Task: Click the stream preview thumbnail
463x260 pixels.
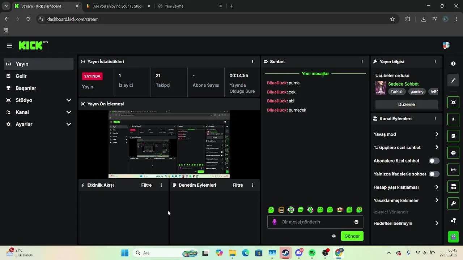Action: [x=169, y=144]
